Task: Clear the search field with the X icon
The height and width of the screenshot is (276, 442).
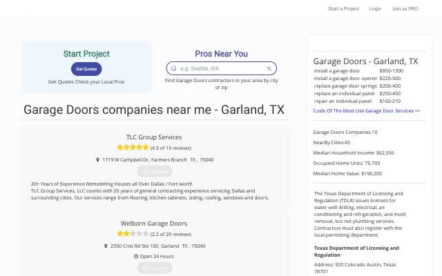Action: (x=269, y=68)
